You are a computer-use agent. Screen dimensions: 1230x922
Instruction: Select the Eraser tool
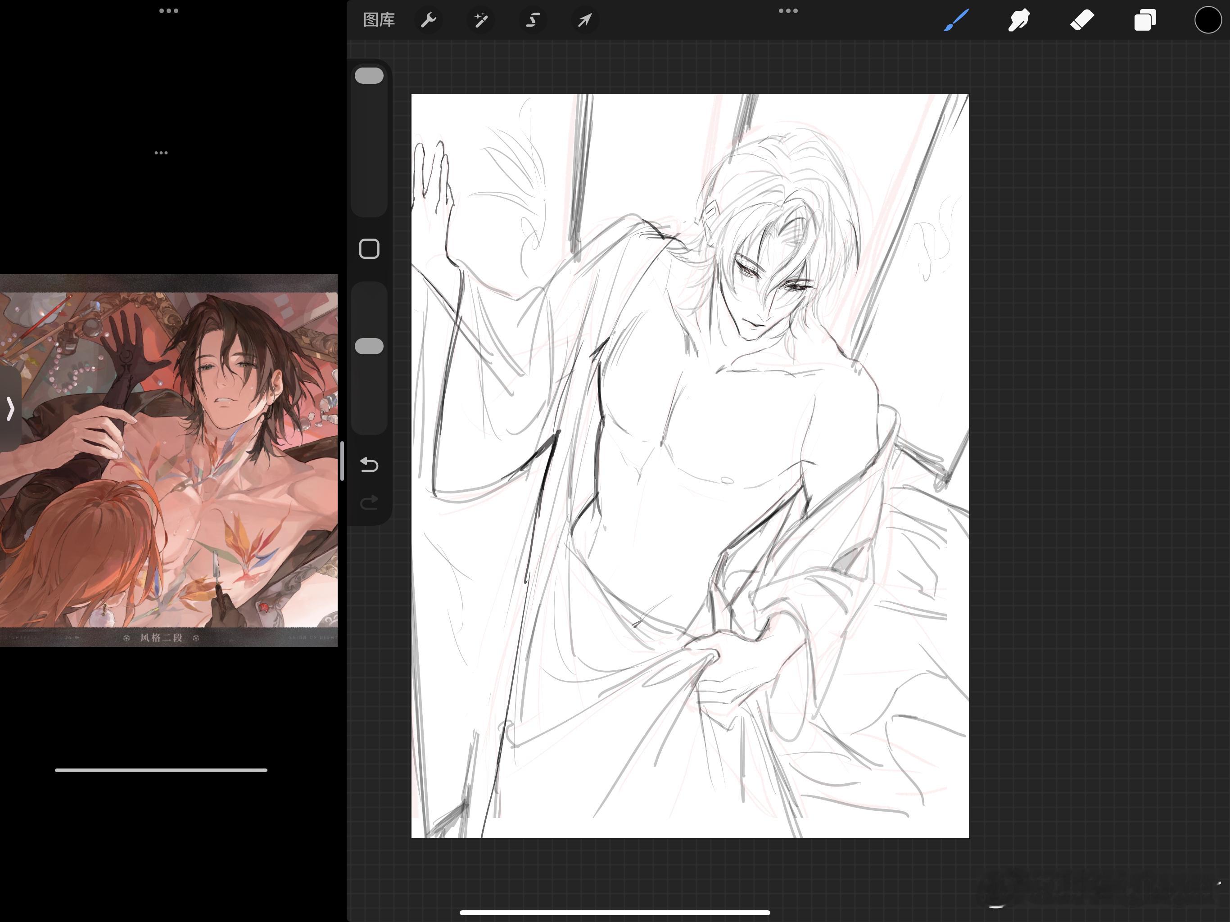1082,20
